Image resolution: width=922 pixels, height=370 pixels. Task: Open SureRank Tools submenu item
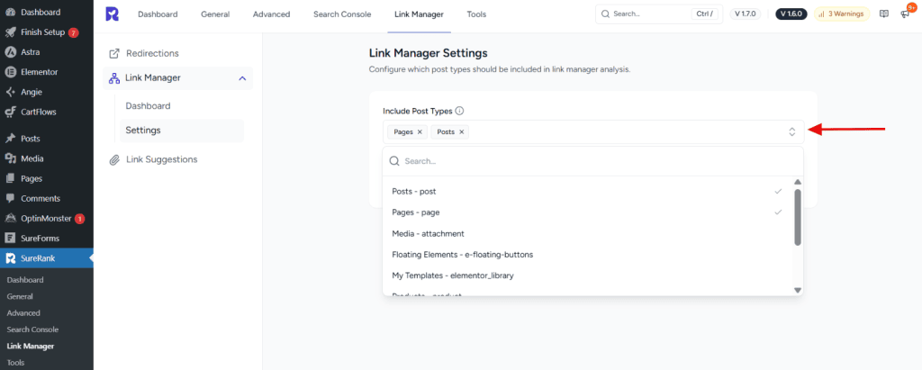click(16, 363)
